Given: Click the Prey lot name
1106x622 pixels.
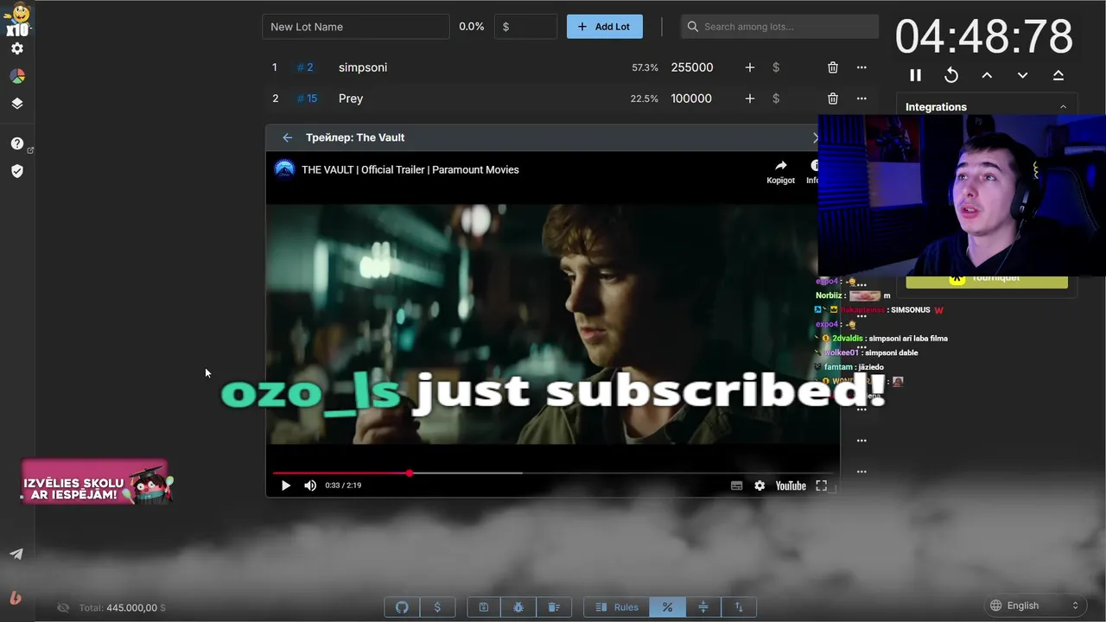Looking at the screenshot, I should pyautogui.click(x=351, y=98).
